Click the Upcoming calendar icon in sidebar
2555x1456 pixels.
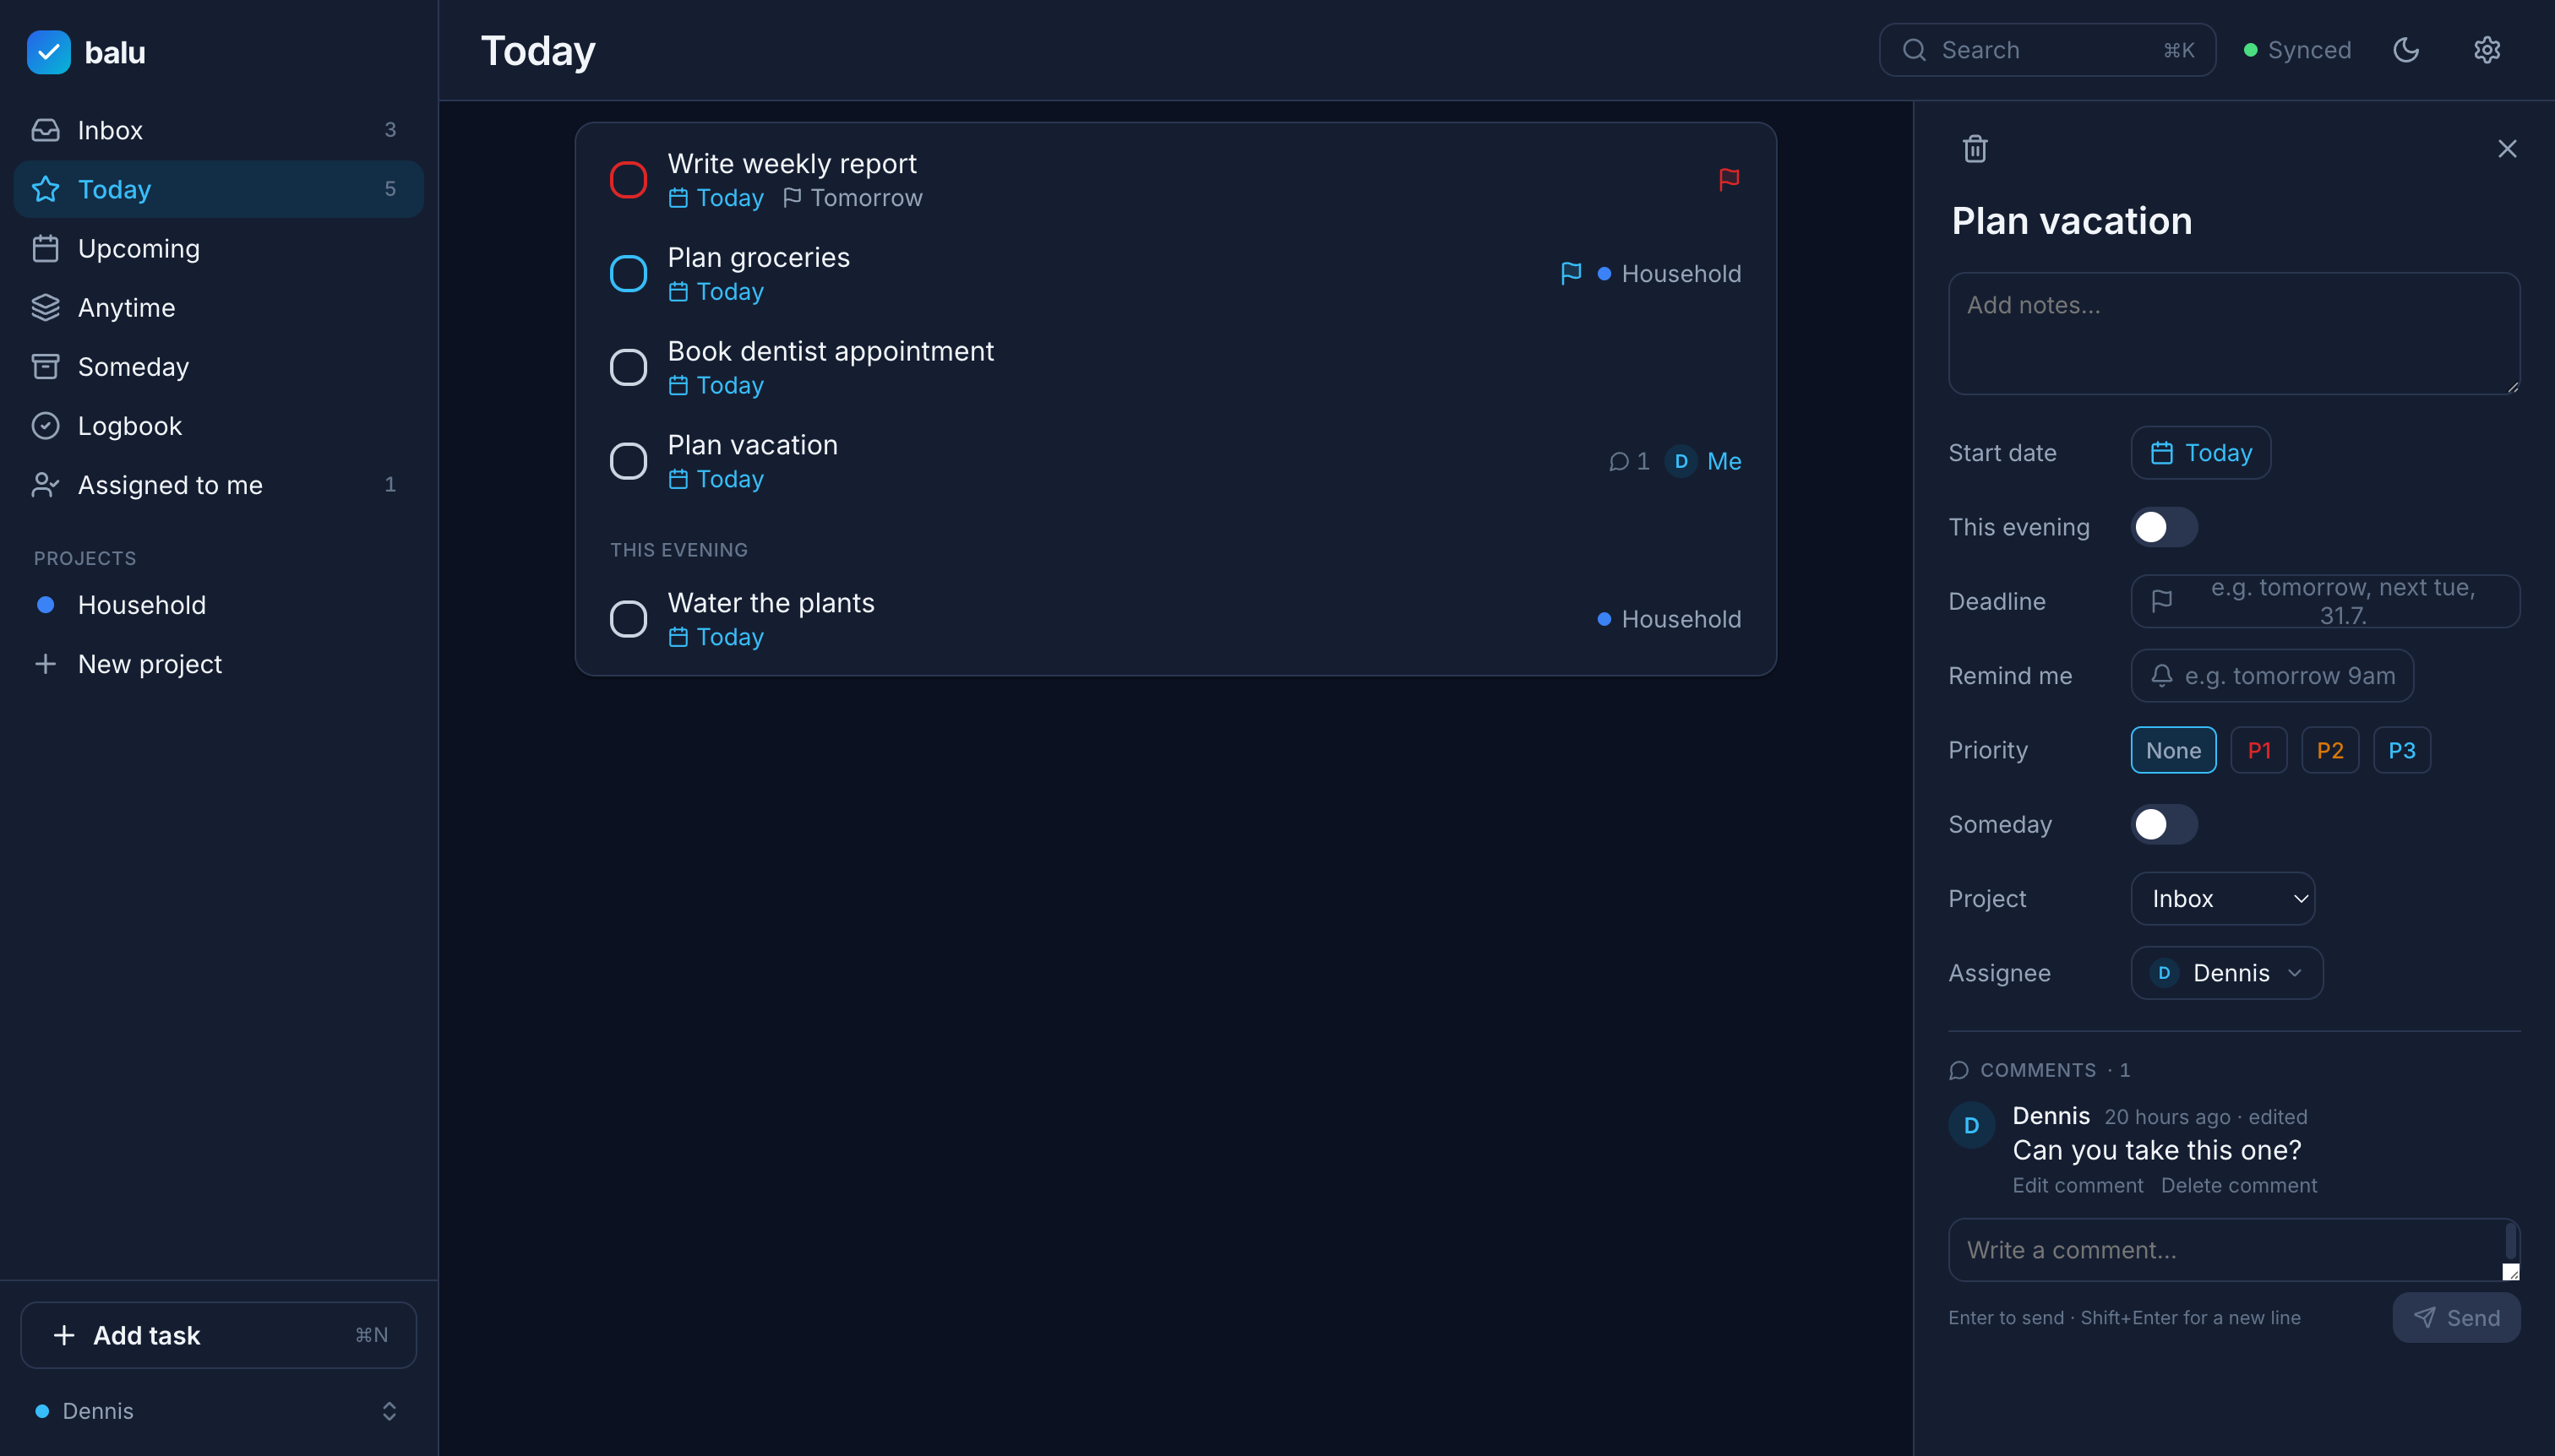tap(46, 248)
